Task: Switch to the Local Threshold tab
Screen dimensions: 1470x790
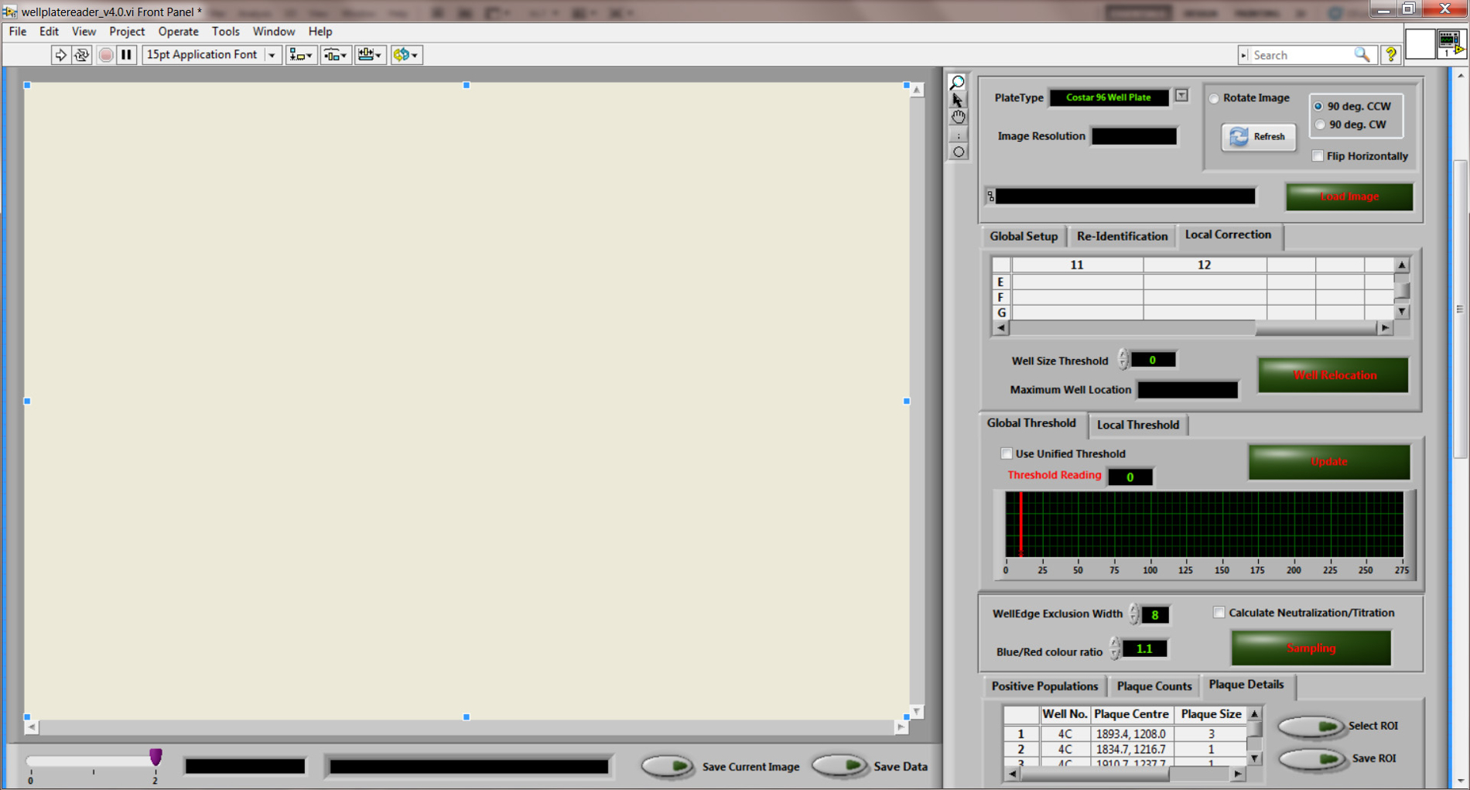Action: 1138,425
